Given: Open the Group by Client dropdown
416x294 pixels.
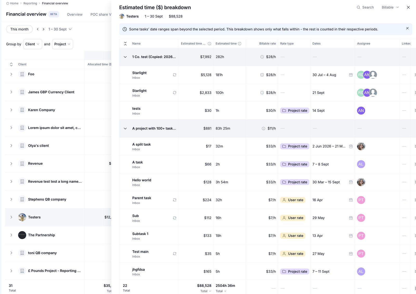Looking at the screenshot, I should tap(32, 44).
